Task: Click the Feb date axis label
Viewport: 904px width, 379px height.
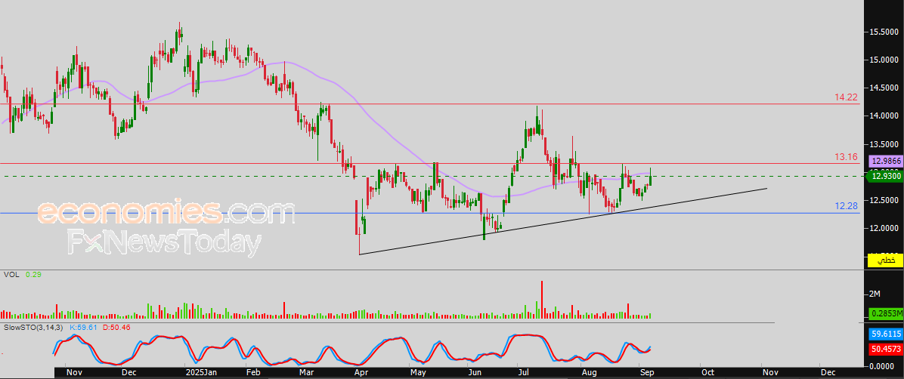Action: click(253, 373)
